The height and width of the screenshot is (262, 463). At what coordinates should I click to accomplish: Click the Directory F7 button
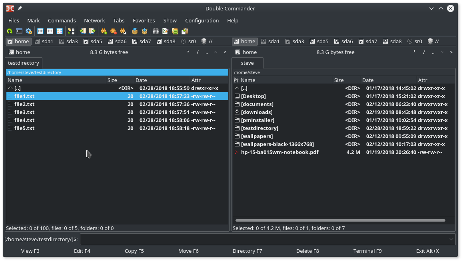[x=247, y=251]
